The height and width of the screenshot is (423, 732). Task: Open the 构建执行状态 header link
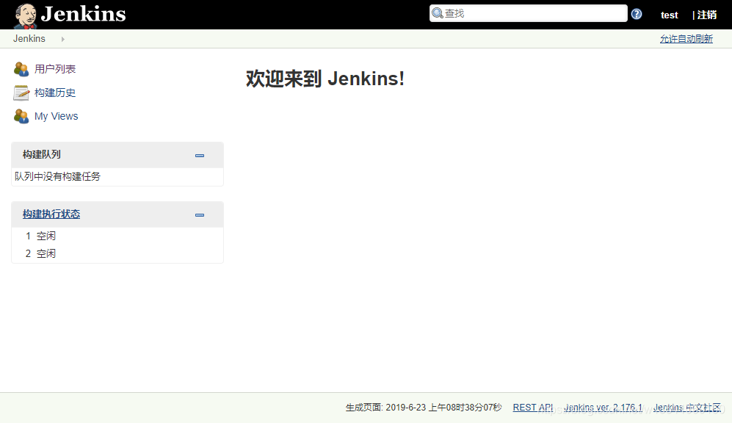click(x=51, y=214)
